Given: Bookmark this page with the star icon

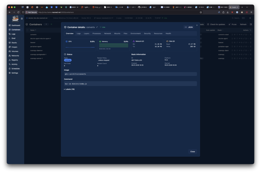Looking at the screenshot, I should click(201, 12).
